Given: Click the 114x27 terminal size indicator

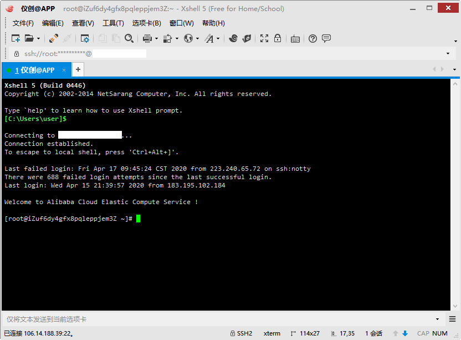Looking at the screenshot, I should pos(305,333).
